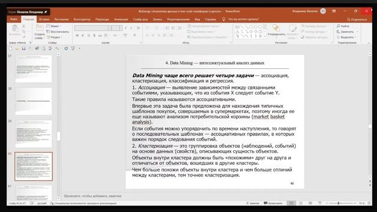
Task: Open the Анимация ribbon tab
Action: (x=121, y=19)
